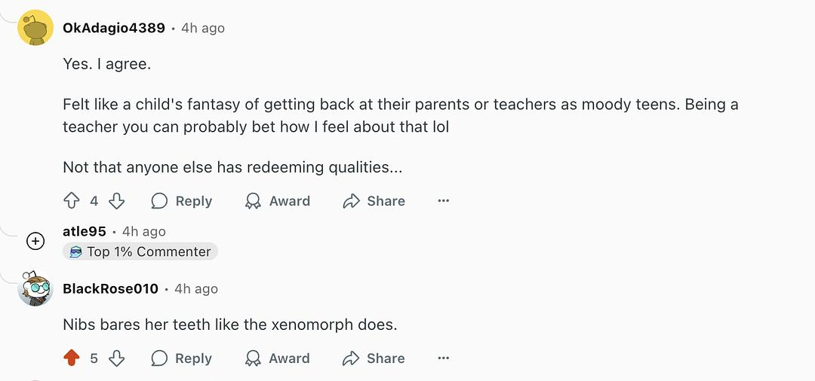Downvote OkAdagio4389's comment

click(x=116, y=201)
